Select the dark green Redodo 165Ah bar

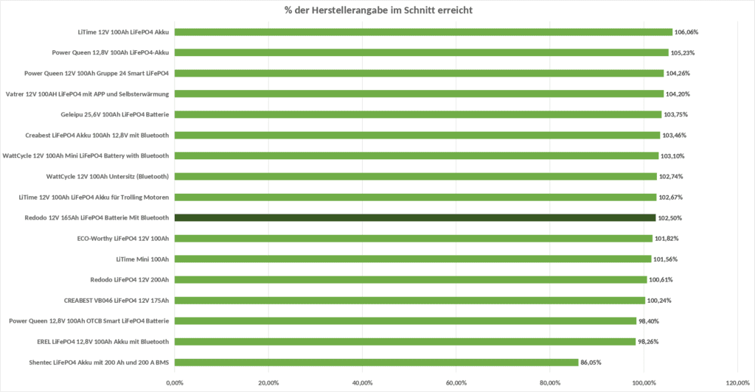pyautogui.click(x=414, y=217)
